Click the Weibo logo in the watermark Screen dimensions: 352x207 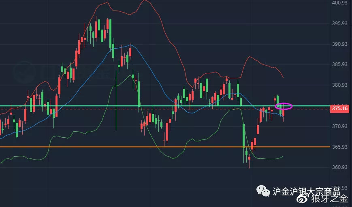coord(303,198)
